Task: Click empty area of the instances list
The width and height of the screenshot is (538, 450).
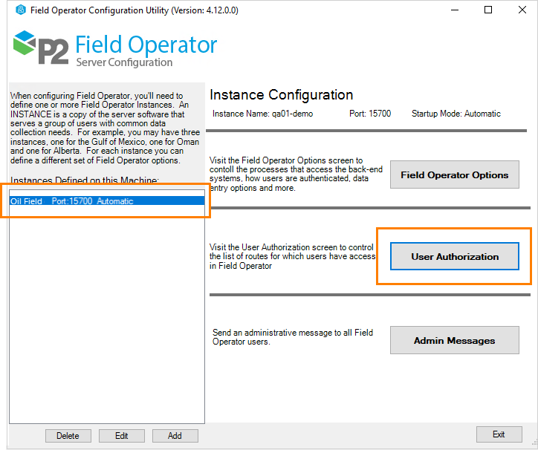Action: 106,312
